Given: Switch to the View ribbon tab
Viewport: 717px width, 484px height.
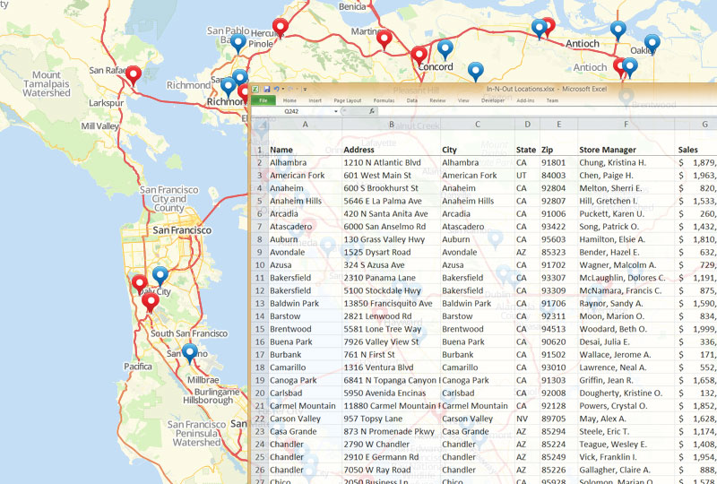Looking at the screenshot, I should click(x=463, y=100).
